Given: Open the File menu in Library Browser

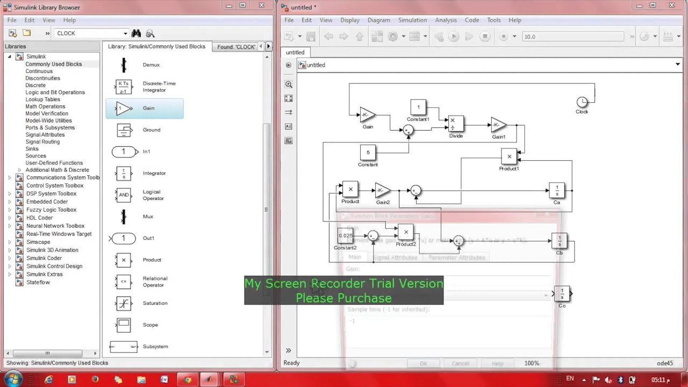Looking at the screenshot, I should pyautogui.click(x=12, y=20).
